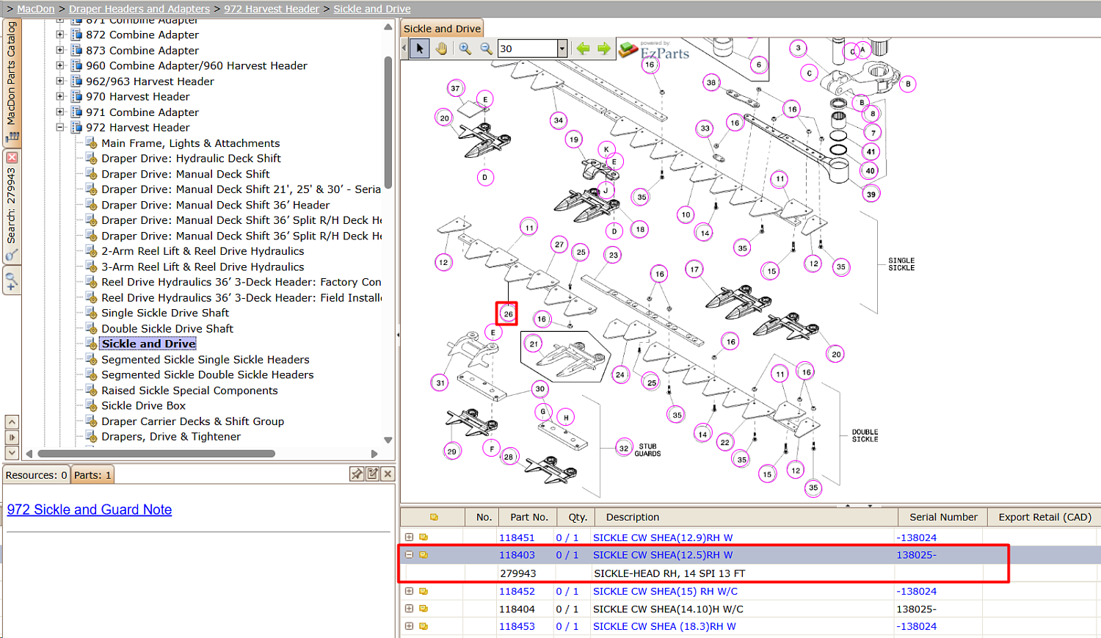This screenshot has width=1101, height=638.
Task: Expand the 872 Combine Adapter node
Action: pyautogui.click(x=60, y=35)
